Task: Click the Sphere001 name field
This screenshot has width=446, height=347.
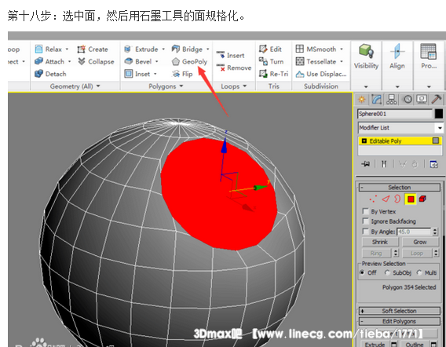Action: (395, 114)
